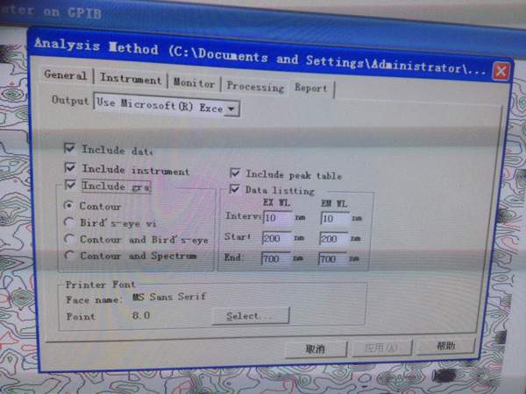Click the 帮助 (Help) button
This screenshot has height=394, width=526.
[x=446, y=346]
